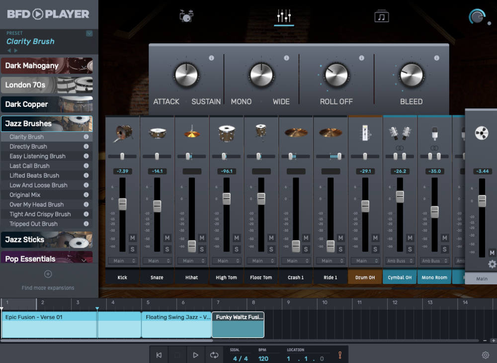497x363 pixels.
Task: Open the drum kit view
Action: [186, 15]
